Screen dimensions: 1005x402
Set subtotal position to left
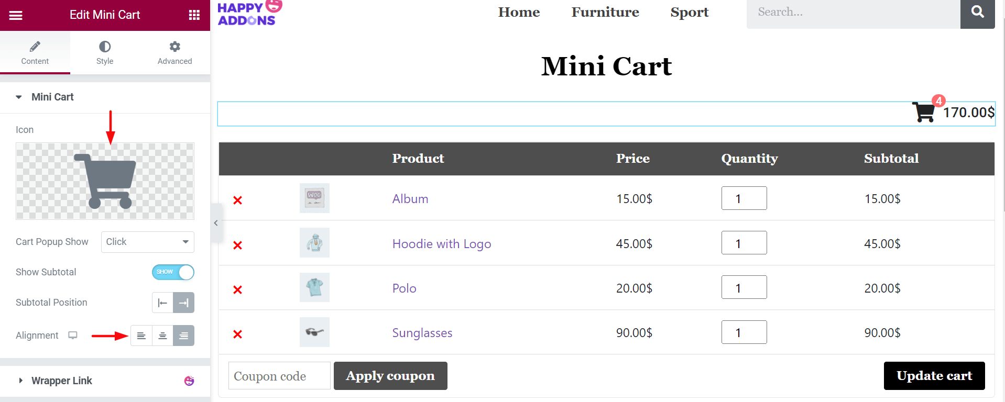point(162,303)
